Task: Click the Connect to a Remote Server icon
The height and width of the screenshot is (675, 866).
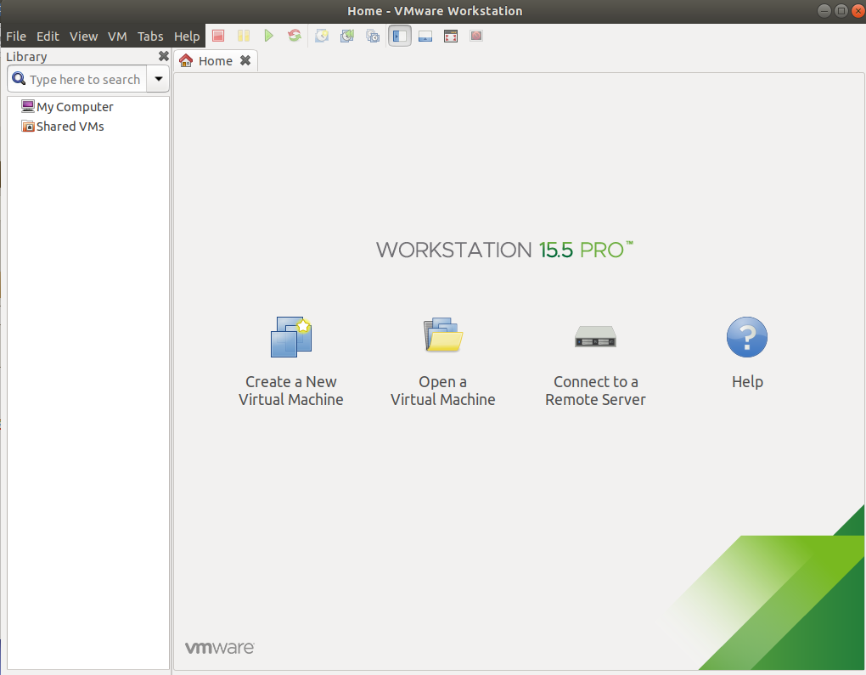Action: coord(595,336)
